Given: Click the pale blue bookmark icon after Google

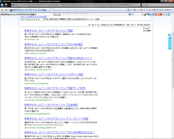Looking at the screenshot, I should [150, 14].
